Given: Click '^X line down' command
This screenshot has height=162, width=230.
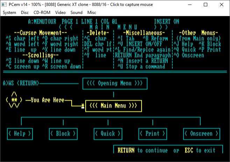Looking at the screenshot, I should (x=59, y=50).
